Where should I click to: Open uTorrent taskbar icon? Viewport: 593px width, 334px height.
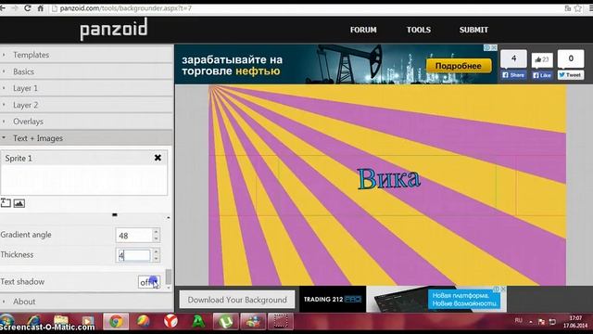tap(225, 321)
